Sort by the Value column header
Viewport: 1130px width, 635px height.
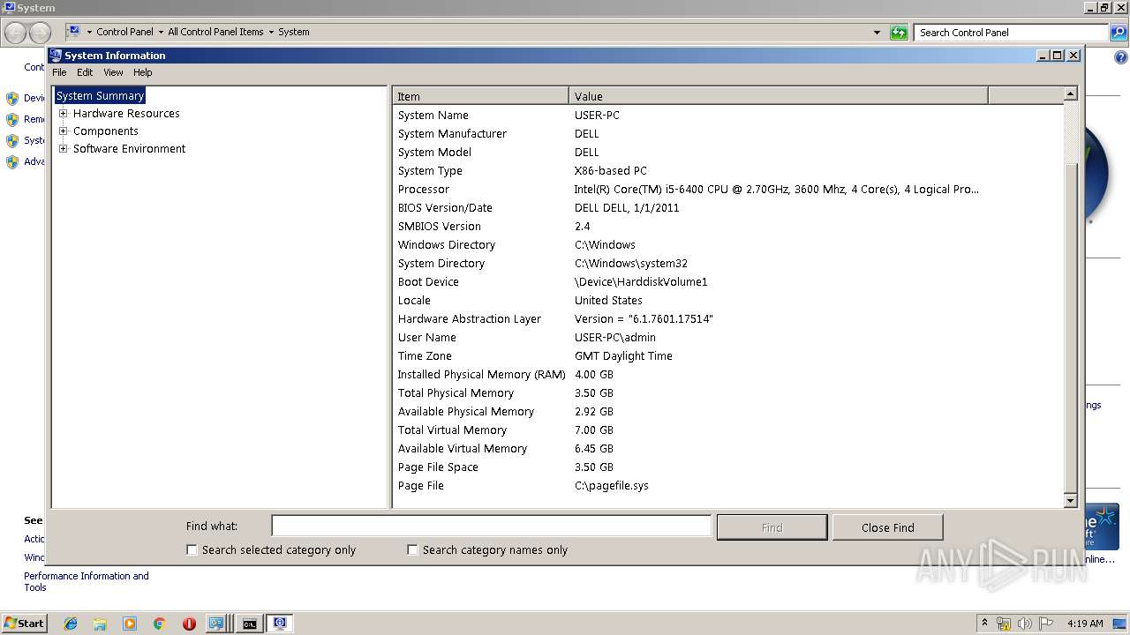tap(779, 96)
